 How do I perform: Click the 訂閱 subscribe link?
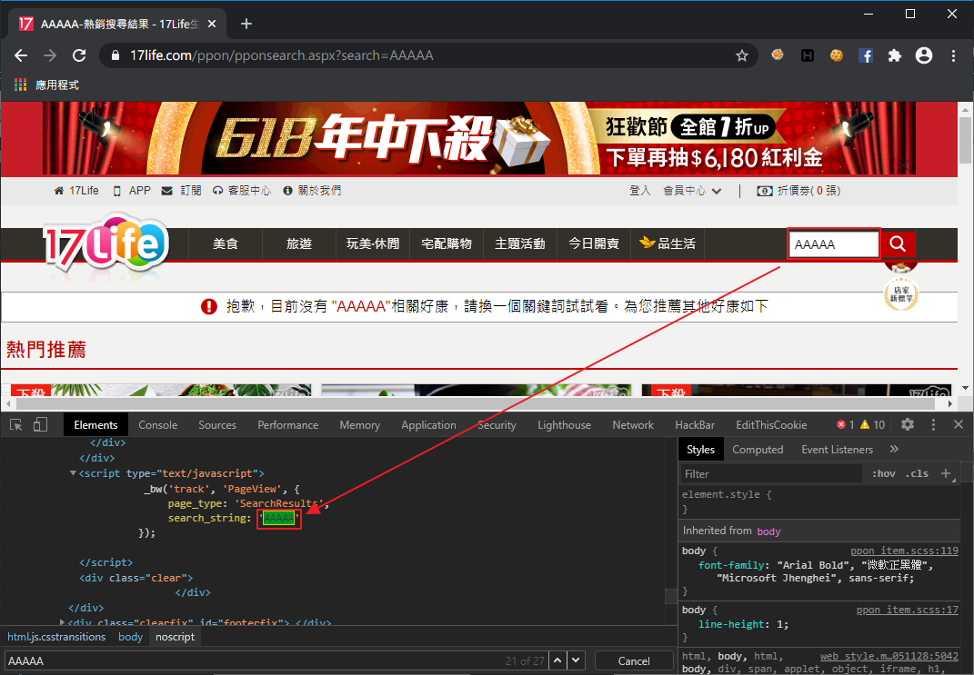pos(181,191)
